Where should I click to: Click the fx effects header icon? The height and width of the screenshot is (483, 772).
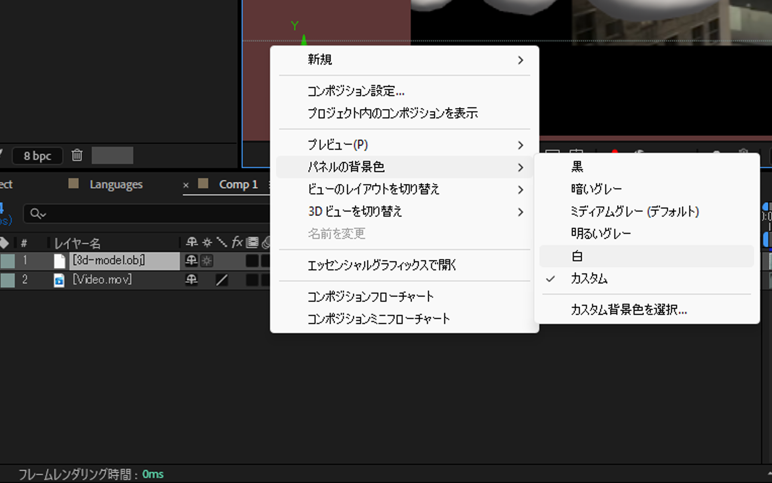[x=237, y=242]
